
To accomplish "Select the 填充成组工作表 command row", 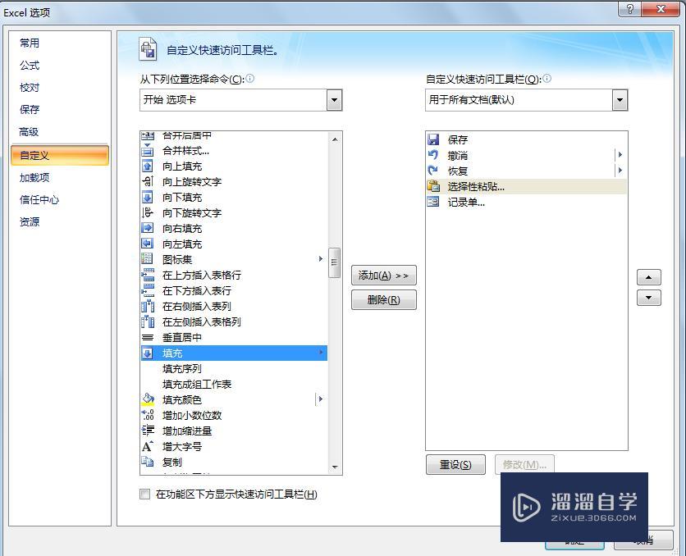I will point(234,385).
